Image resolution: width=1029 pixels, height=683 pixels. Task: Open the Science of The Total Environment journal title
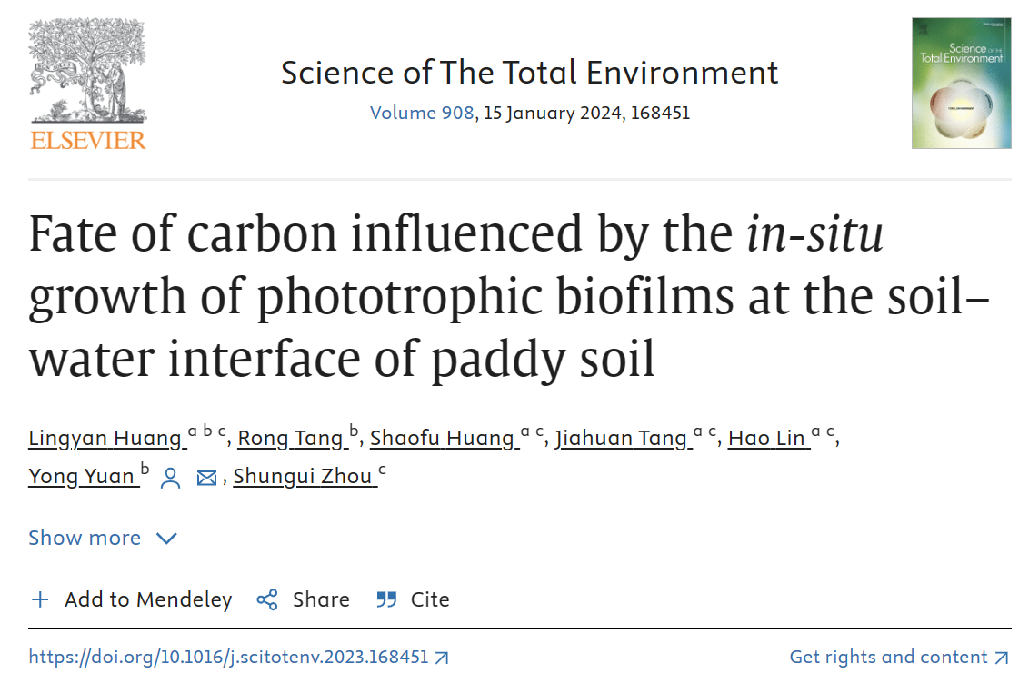[x=529, y=73]
